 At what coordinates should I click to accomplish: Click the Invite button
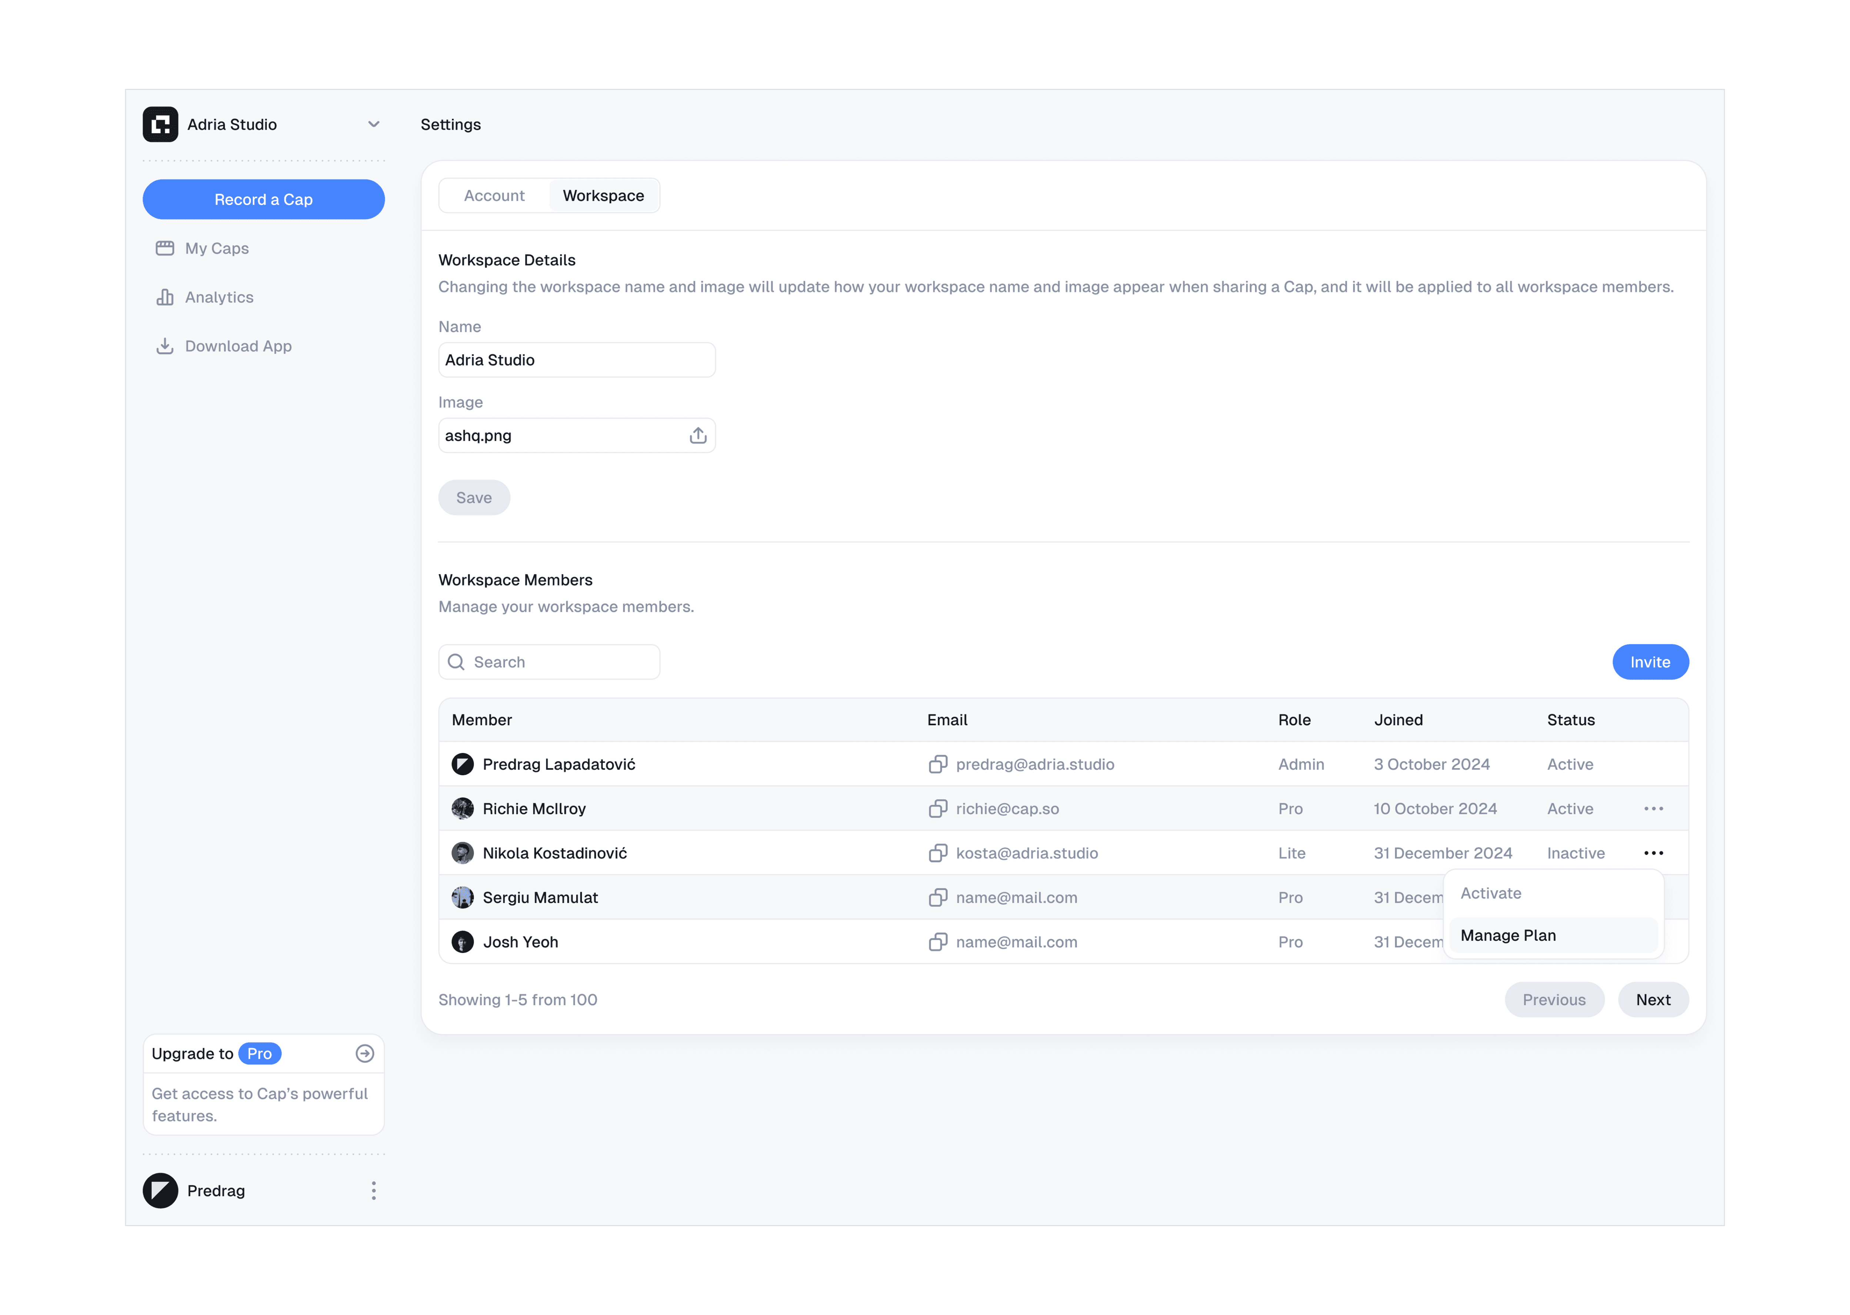click(1649, 662)
